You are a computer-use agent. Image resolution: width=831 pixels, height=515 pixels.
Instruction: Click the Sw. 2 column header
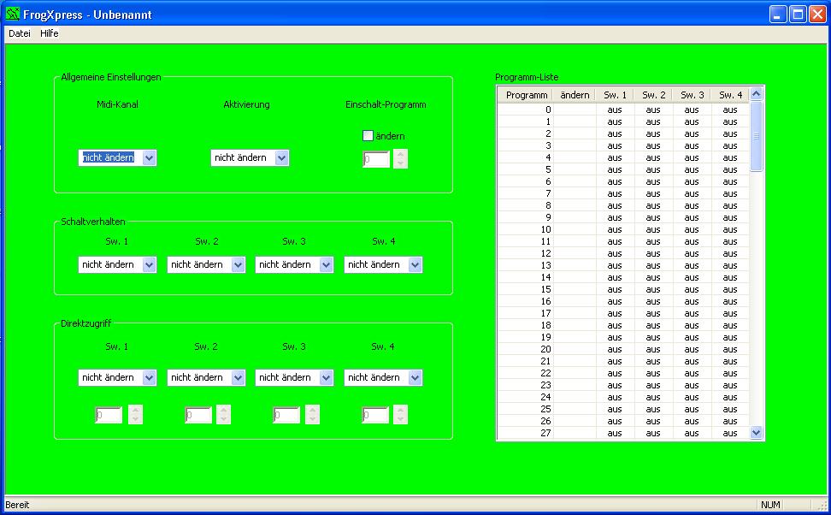(653, 95)
